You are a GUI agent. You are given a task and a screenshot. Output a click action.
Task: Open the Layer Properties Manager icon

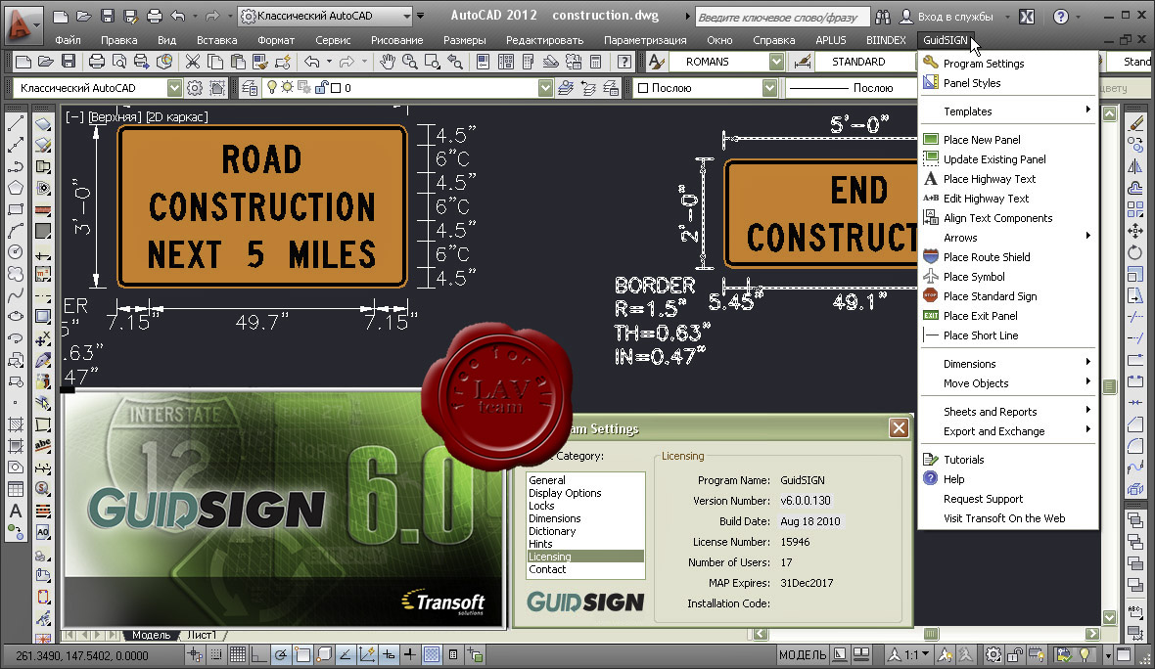point(250,88)
